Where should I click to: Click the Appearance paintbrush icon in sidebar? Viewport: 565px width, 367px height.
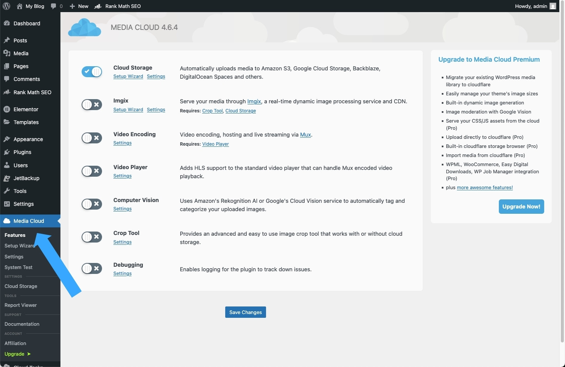tap(7, 139)
